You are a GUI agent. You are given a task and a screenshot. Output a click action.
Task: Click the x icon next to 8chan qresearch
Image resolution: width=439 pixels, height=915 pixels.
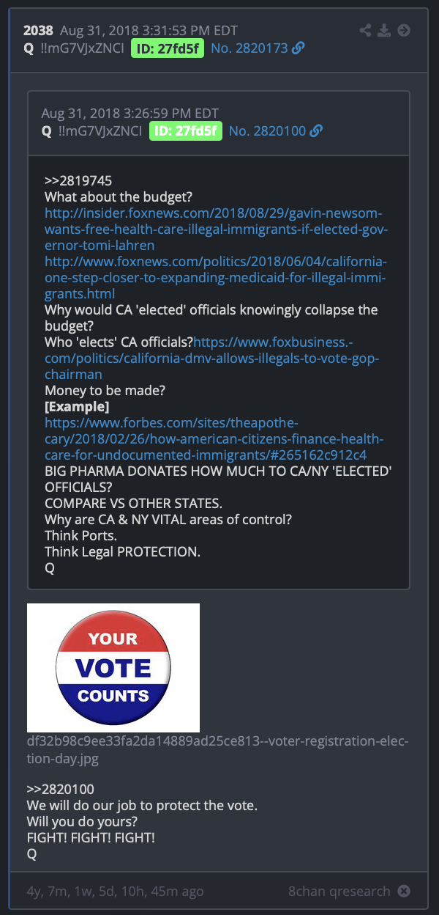click(x=404, y=892)
